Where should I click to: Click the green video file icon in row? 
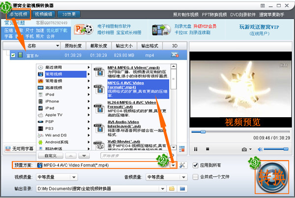20,55
